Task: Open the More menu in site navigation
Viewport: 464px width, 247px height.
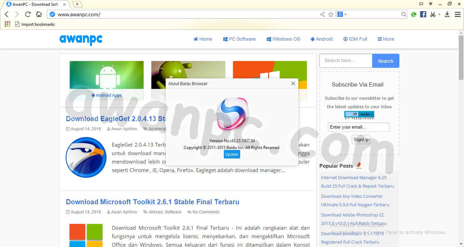Action: point(386,39)
